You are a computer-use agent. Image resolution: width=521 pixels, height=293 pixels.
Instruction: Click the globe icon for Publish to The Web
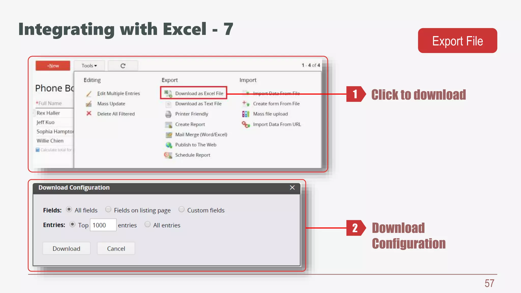(x=169, y=145)
